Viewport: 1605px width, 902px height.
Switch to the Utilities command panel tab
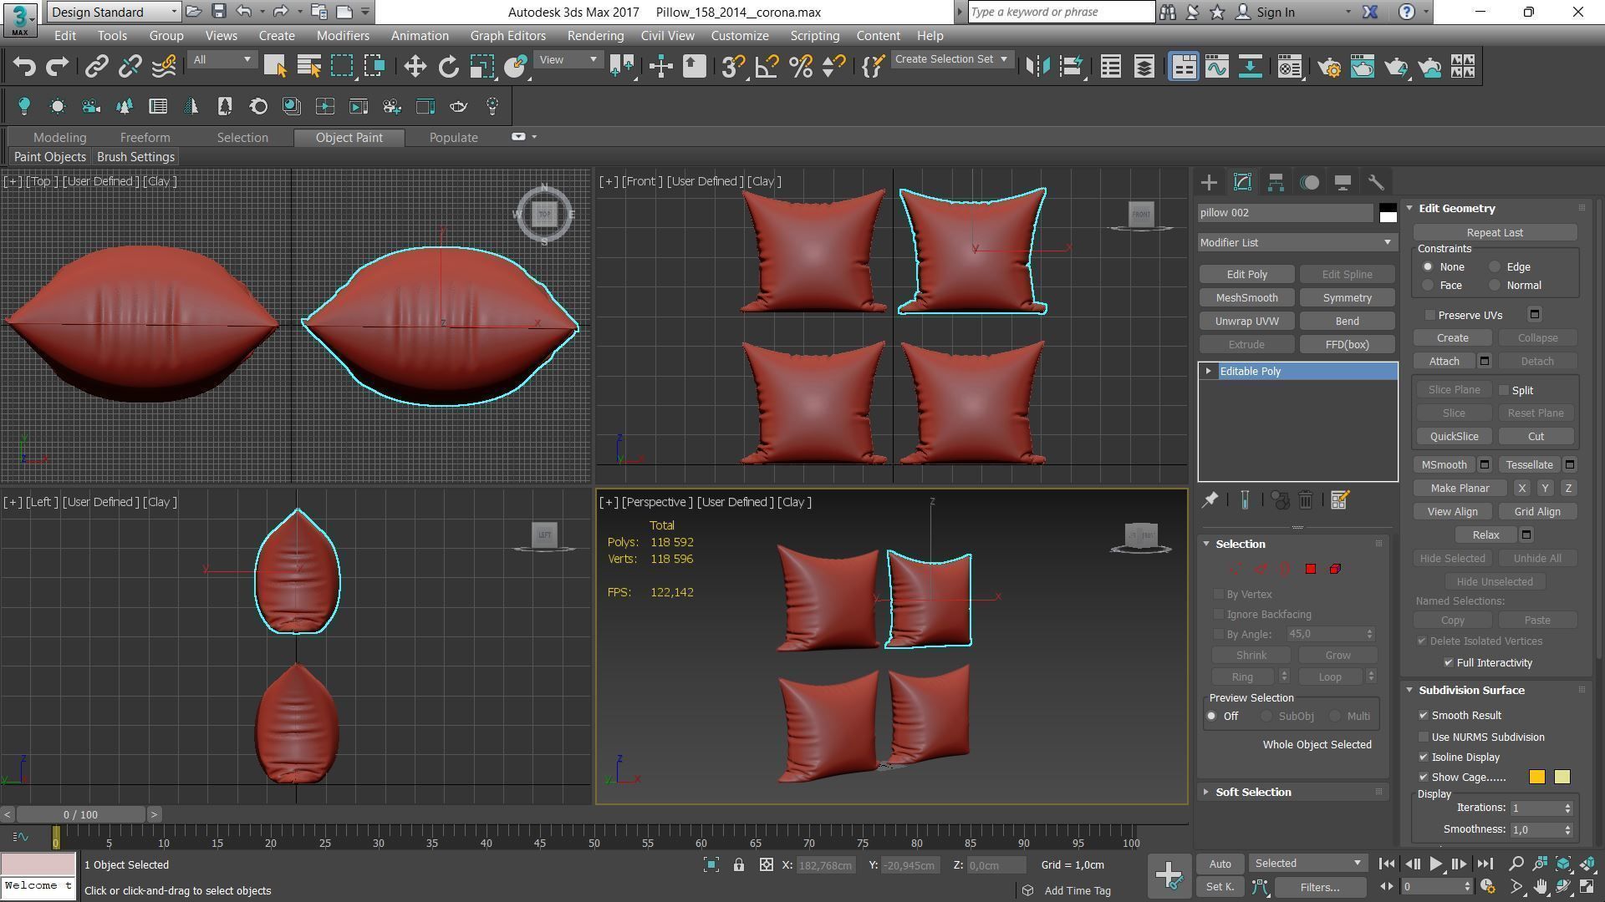pos(1376,182)
